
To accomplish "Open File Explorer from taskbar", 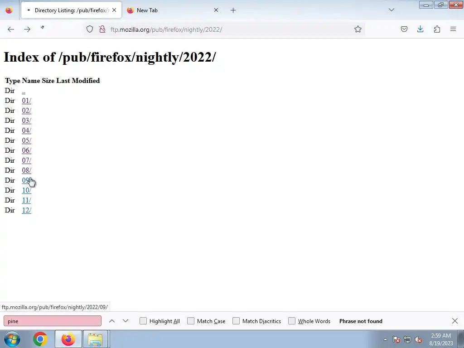I will click(x=95, y=339).
